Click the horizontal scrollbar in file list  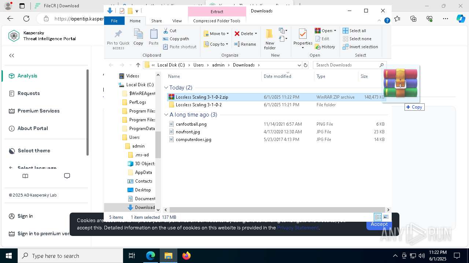(277, 210)
